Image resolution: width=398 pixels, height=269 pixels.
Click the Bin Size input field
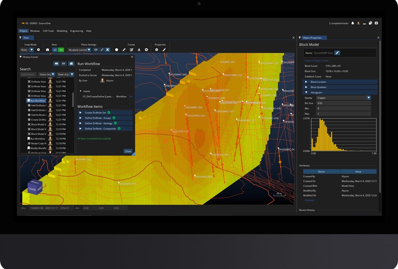(343, 103)
